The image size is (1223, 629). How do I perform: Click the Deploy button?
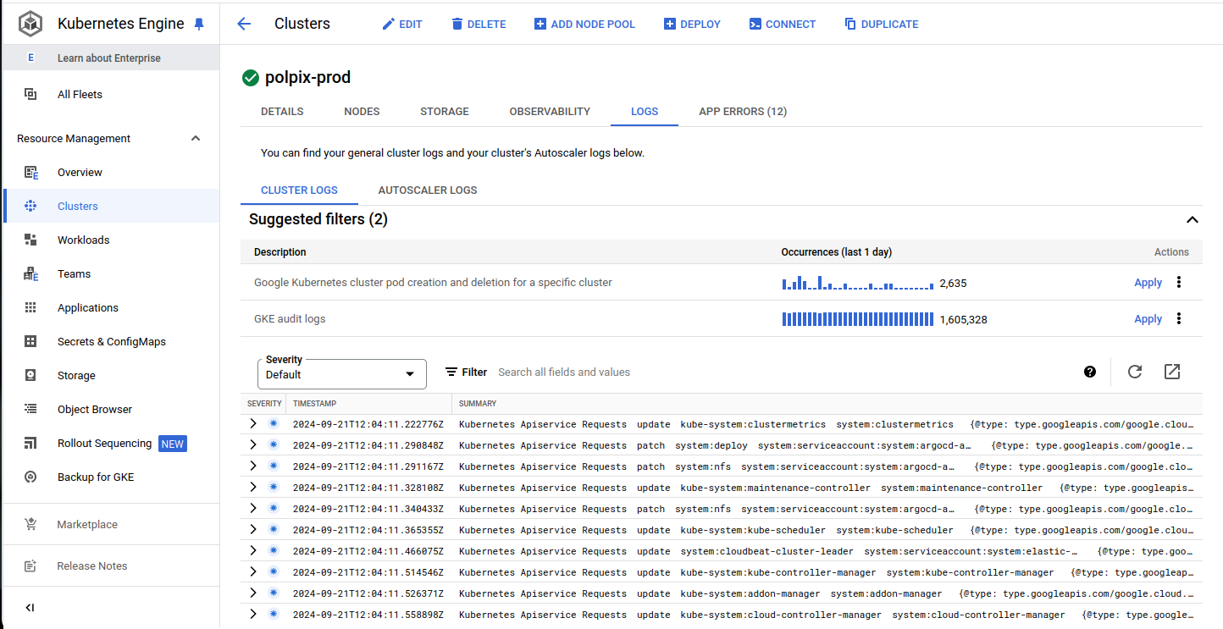click(692, 24)
